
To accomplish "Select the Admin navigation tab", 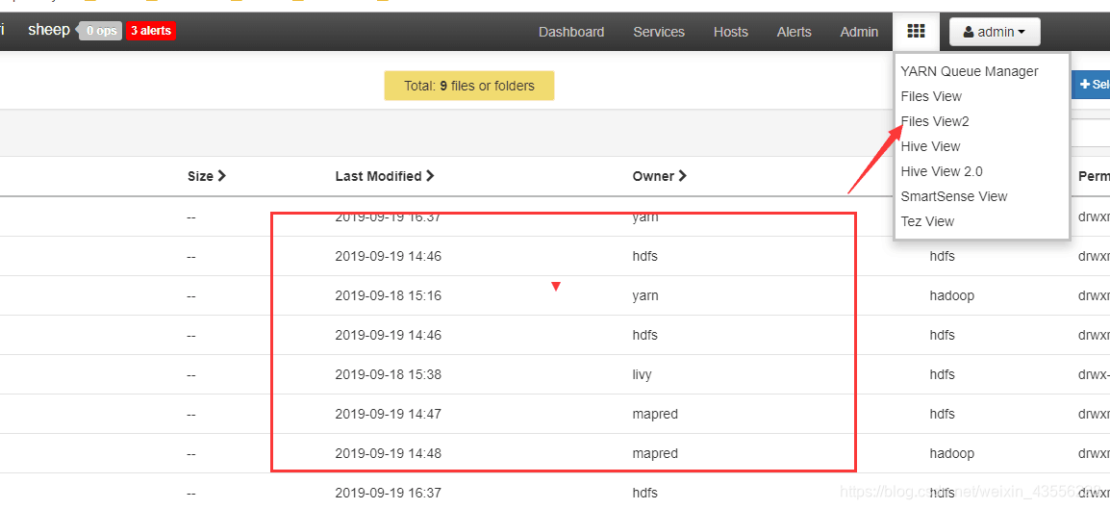I will (x=859, y=32).
